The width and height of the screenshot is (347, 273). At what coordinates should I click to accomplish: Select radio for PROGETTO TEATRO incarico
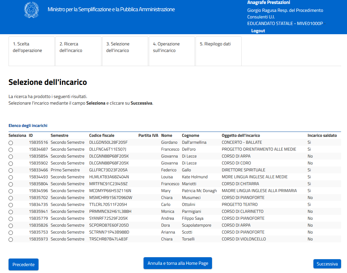click(x=11, y=205)
